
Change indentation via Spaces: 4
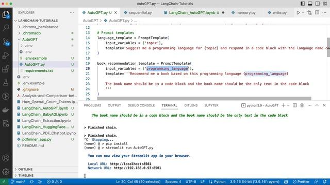[x=173, y=181]
